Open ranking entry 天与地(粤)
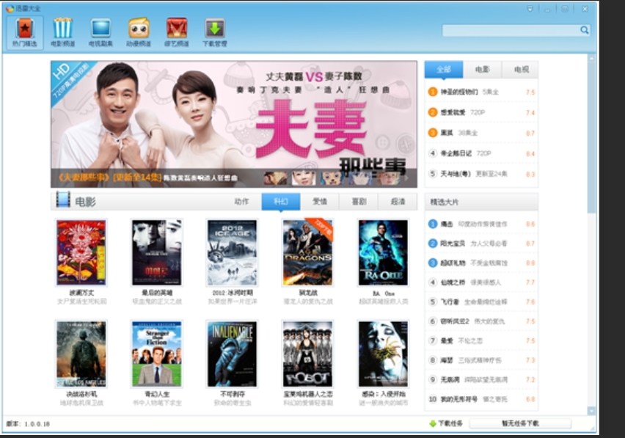This screenshot has width=625, height=438. [x=481, y=174]
